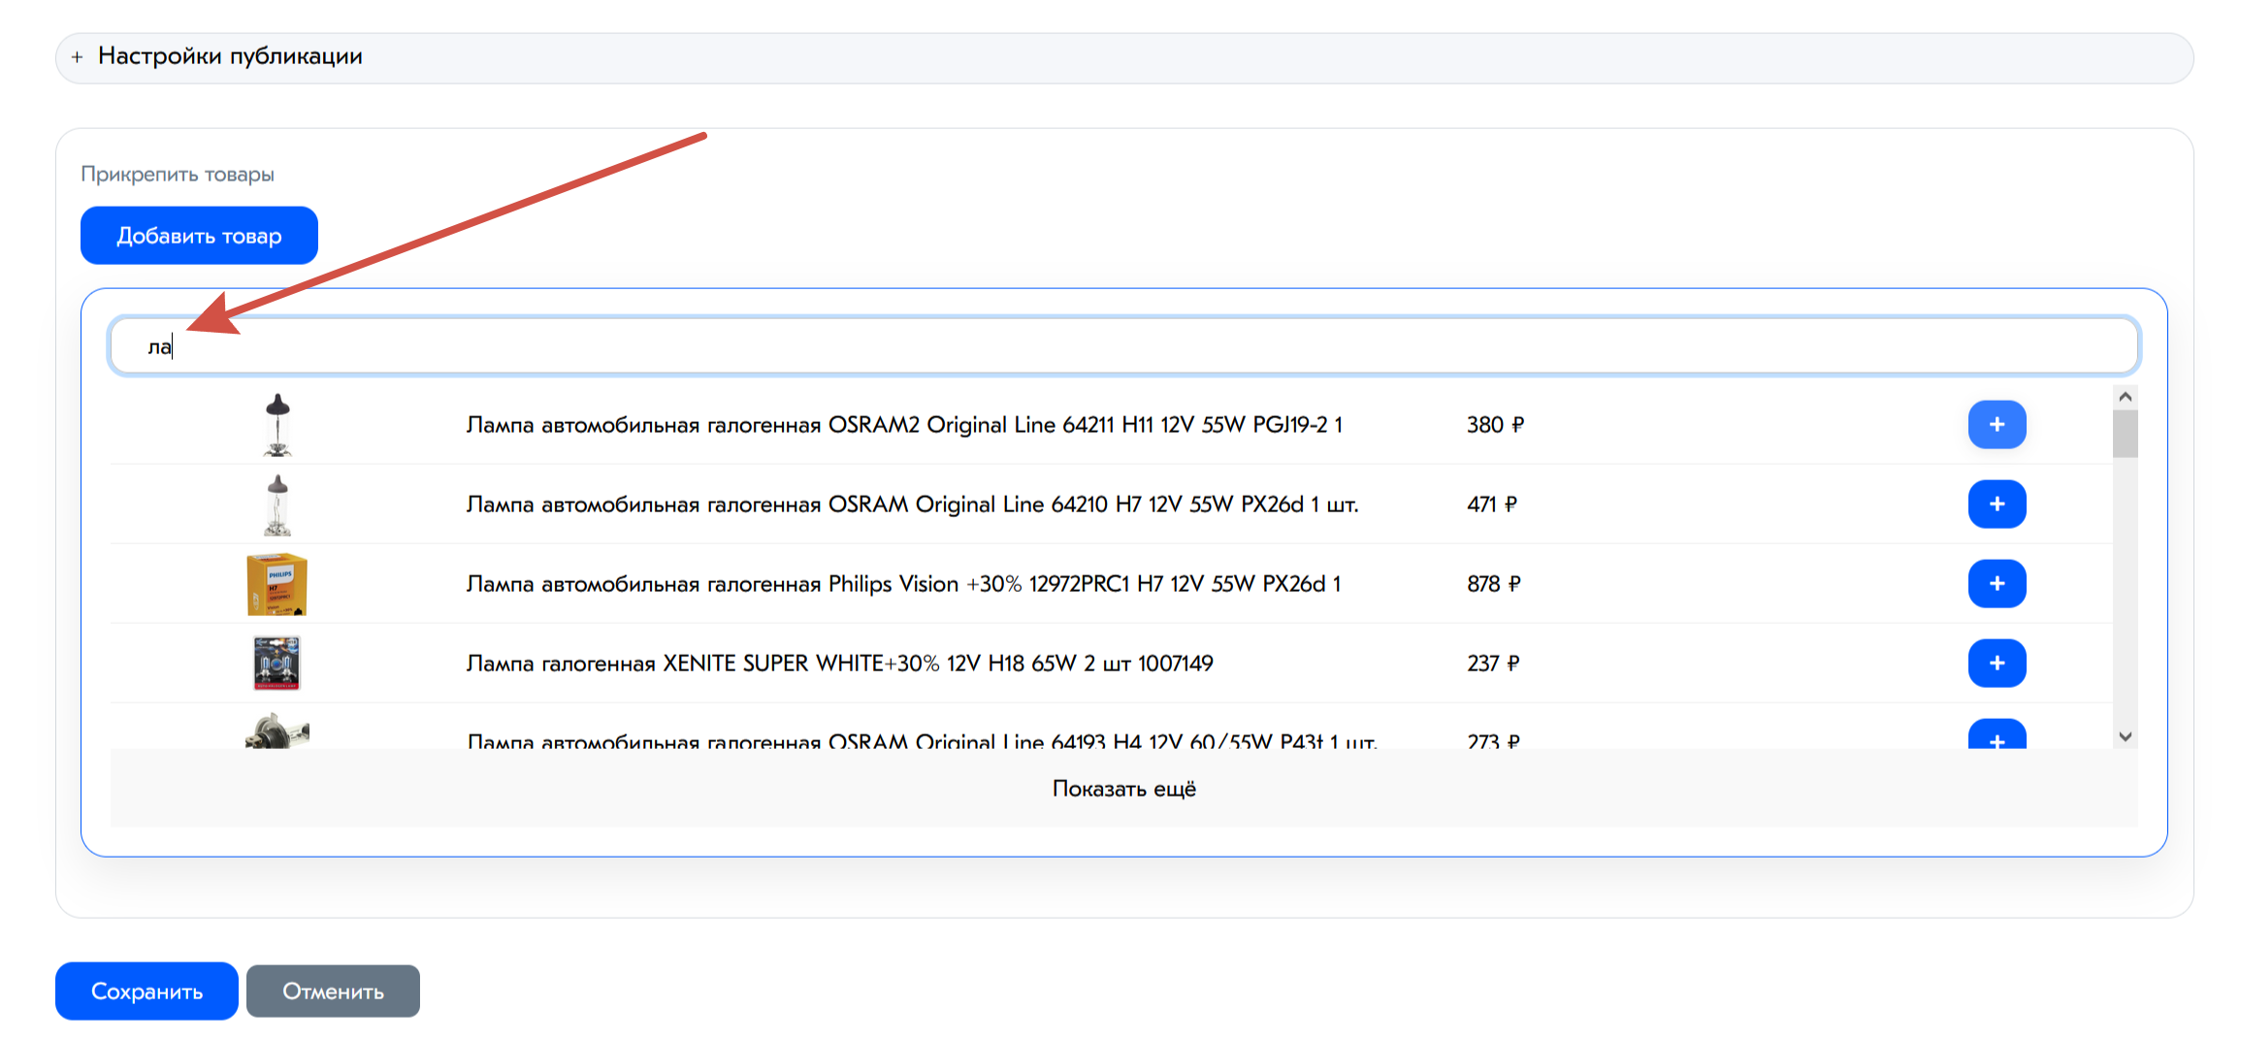
Task: Click the Отменить button
Action: 333,991
